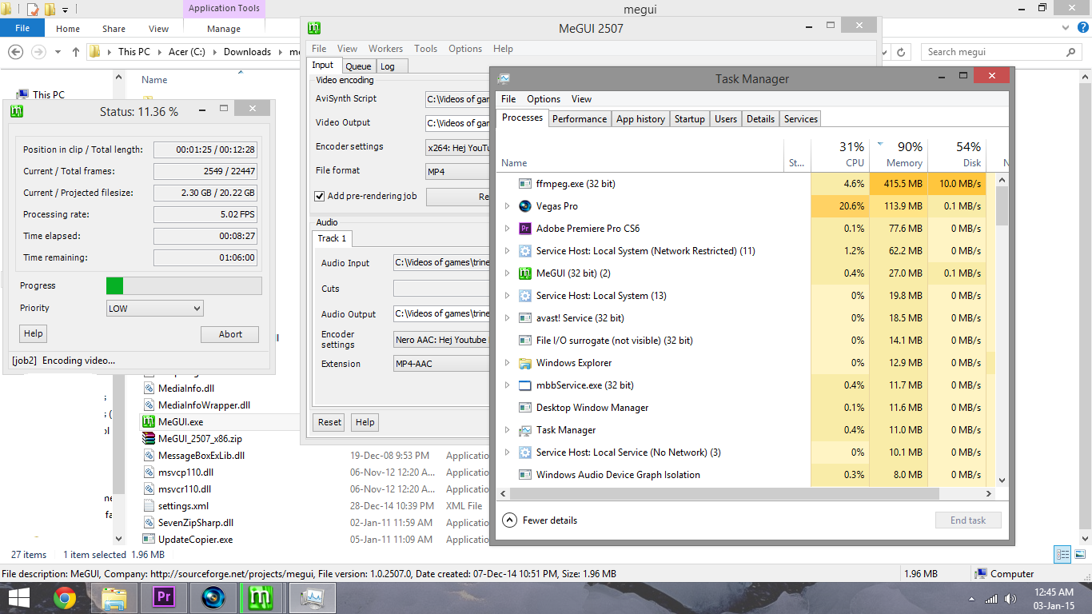Image resolution: width=1092 pixels, height=614 pixels.
Task: Select This PC in the Explorer navigation pane
Action: tap(49, 94)
